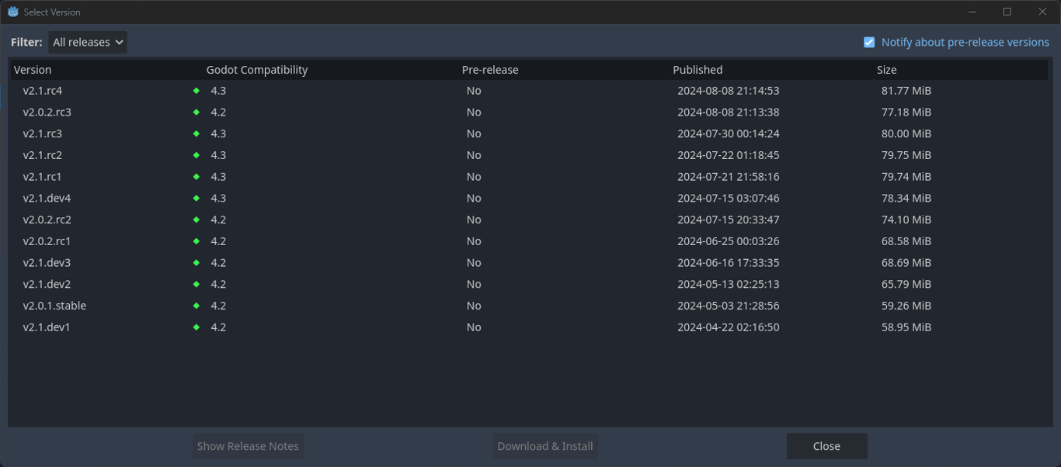Click the 74.10 MiB size cell
The width and height of the screenshot is (1061, 467).
906,220
